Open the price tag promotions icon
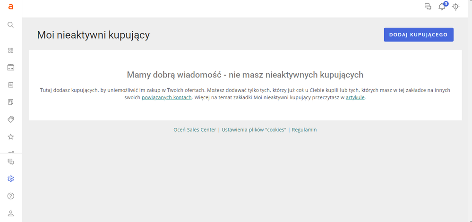472x222 pixels. coord(10,120)
